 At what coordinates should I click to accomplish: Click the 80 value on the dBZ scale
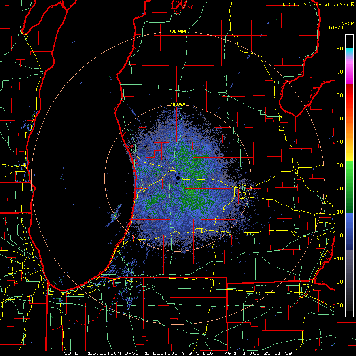tap(340, 49)
